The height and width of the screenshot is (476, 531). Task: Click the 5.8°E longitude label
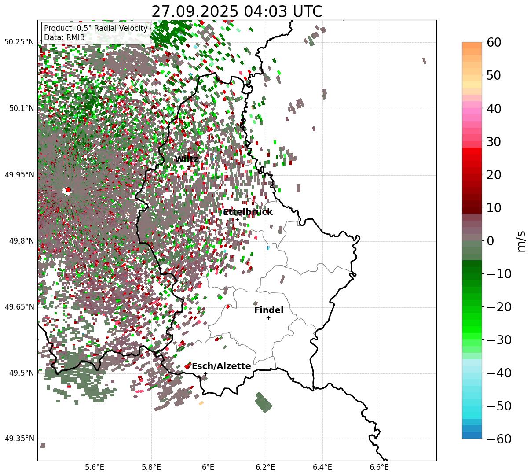pos(151,467)
